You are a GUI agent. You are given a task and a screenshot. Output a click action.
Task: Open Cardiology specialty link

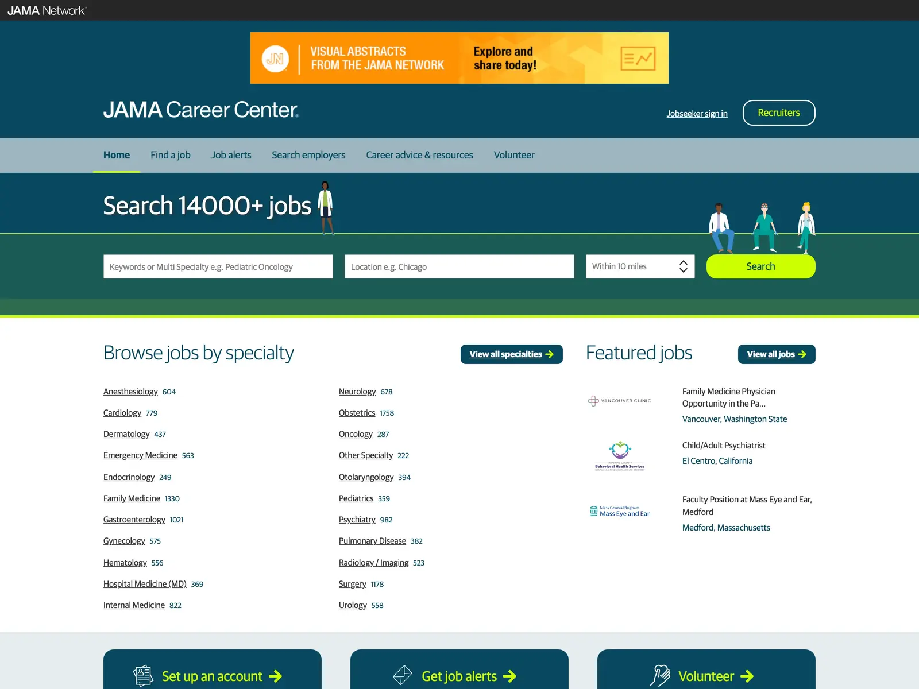[122, 413]
